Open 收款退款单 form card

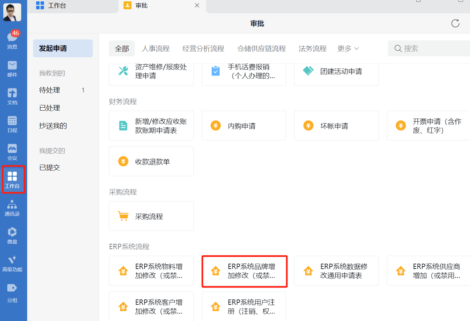pos(151,161)
